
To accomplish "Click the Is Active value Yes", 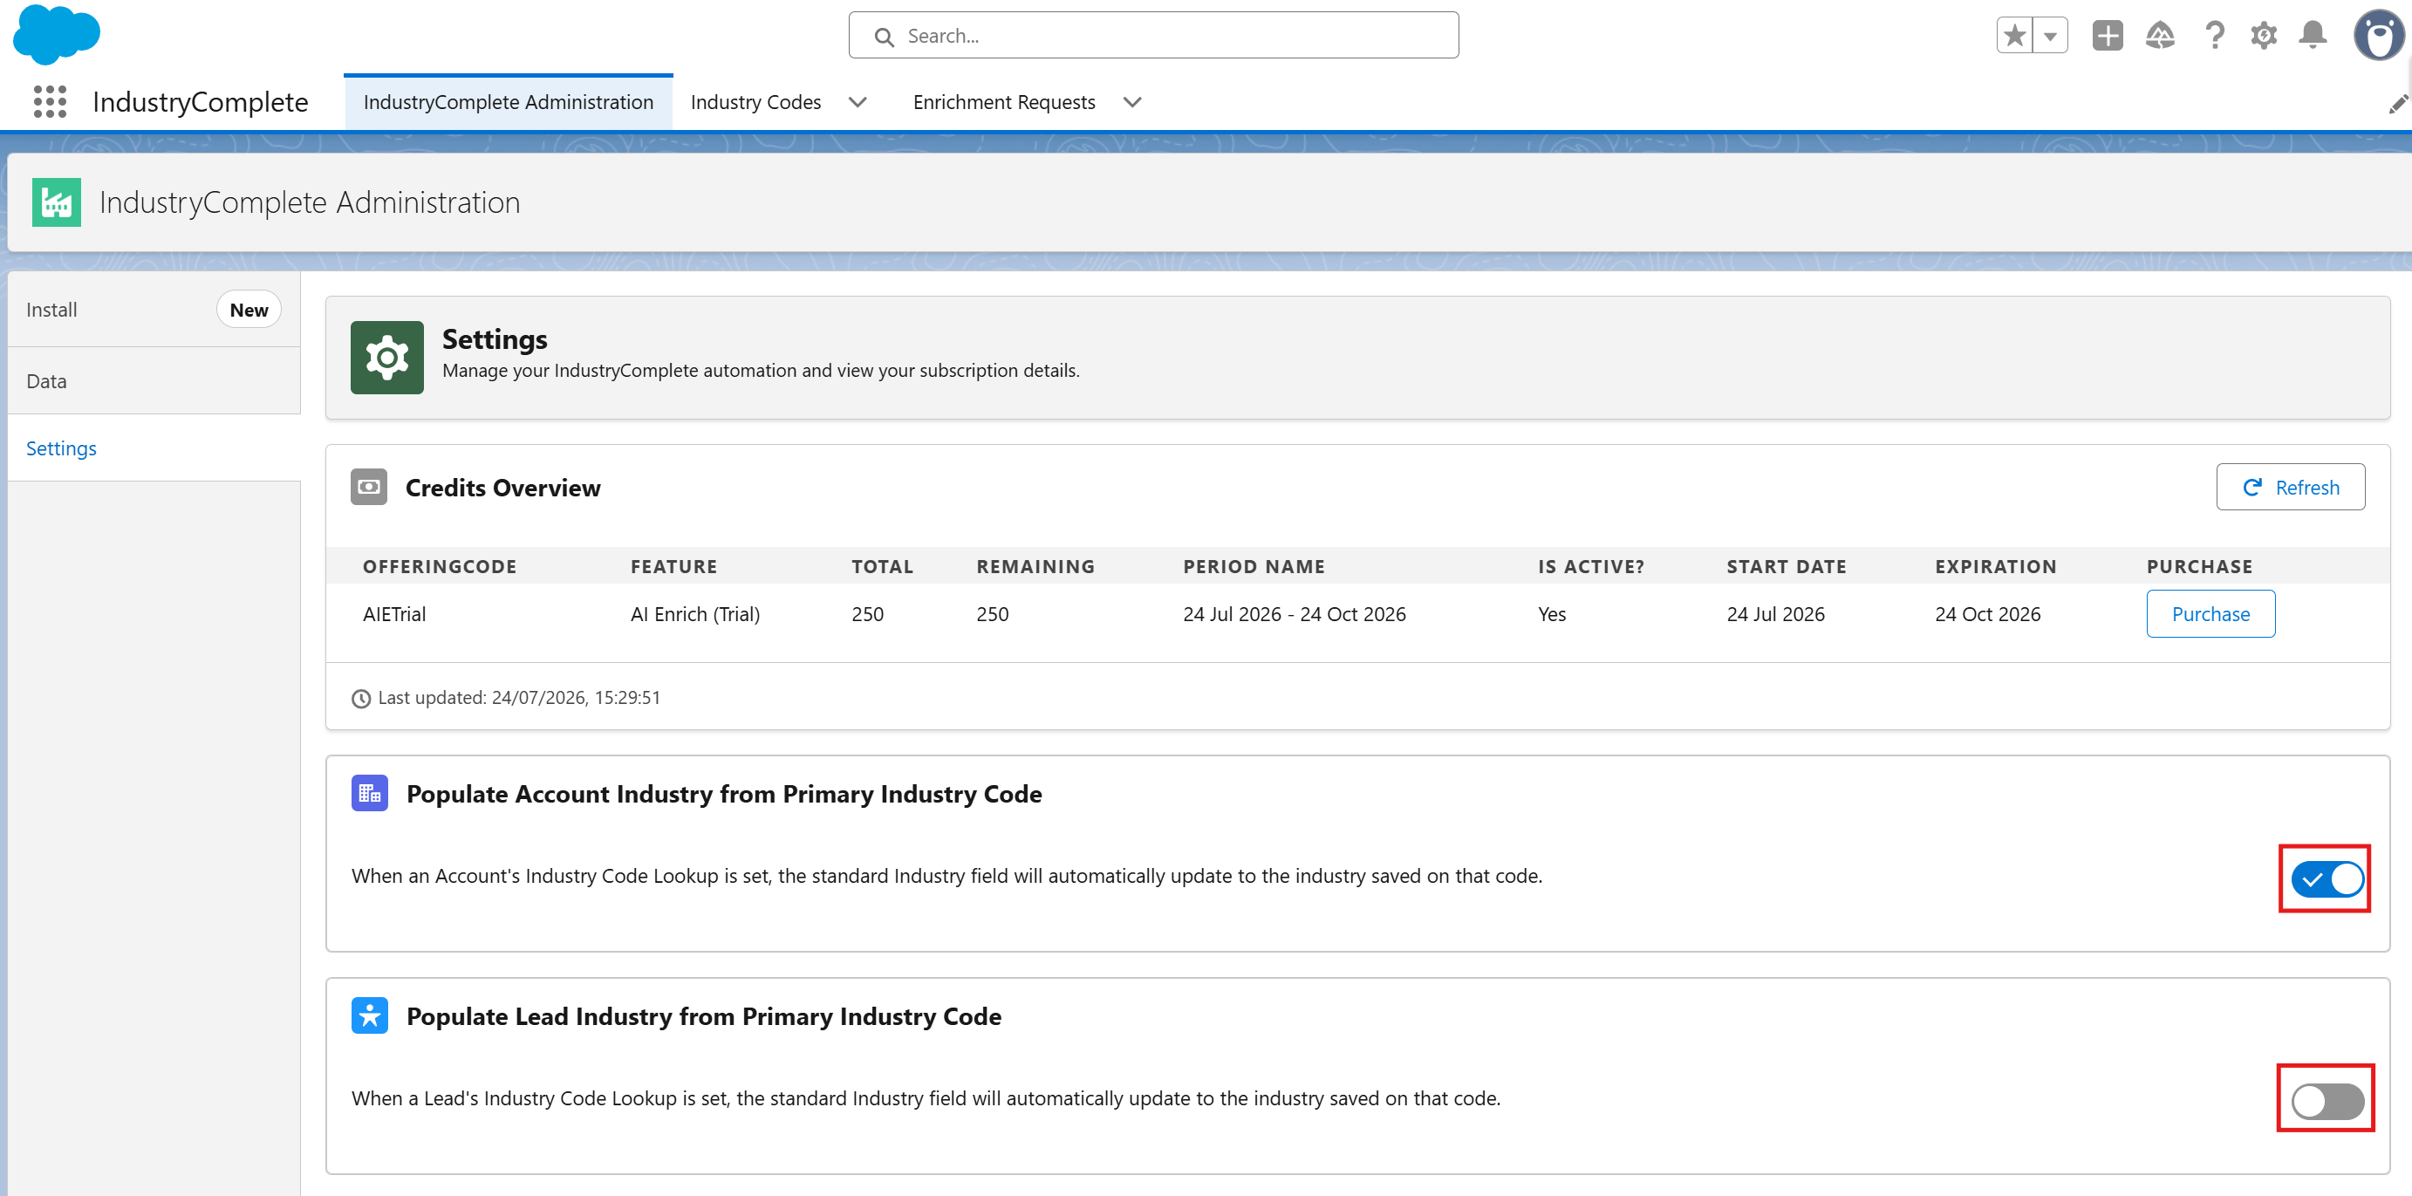I will point(1552,614).
